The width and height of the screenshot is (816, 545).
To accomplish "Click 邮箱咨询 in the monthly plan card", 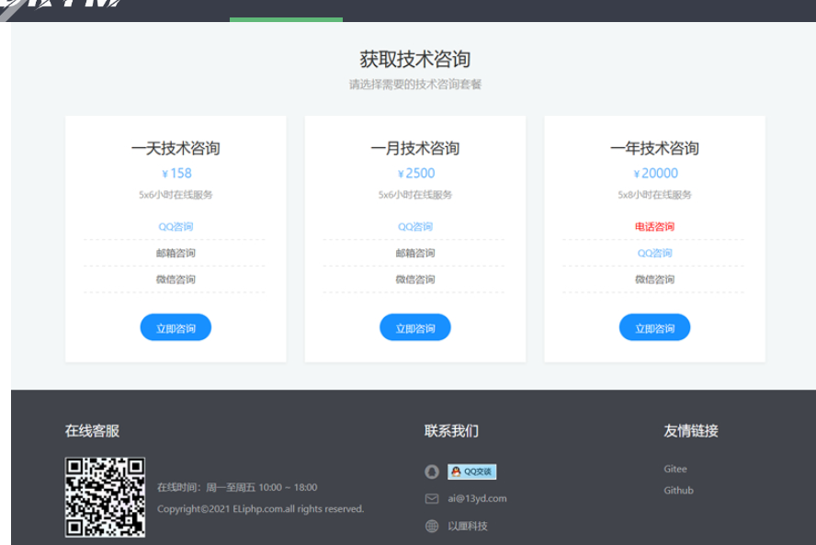I will click(414, 252).
